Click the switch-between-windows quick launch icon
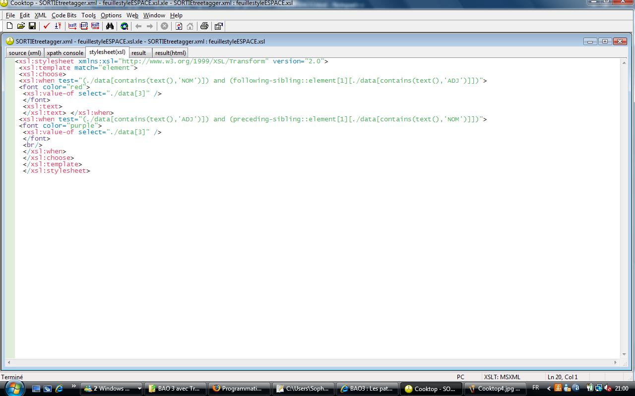The width and height of the screenshot is (635, 396). (48, 389)
